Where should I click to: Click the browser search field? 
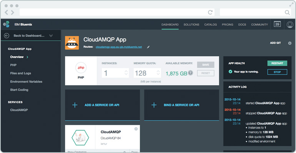[x=256, y=12]
